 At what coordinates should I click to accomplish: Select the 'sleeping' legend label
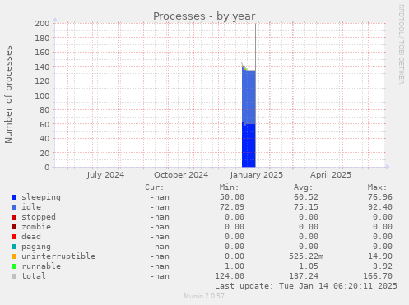[41, 197]
